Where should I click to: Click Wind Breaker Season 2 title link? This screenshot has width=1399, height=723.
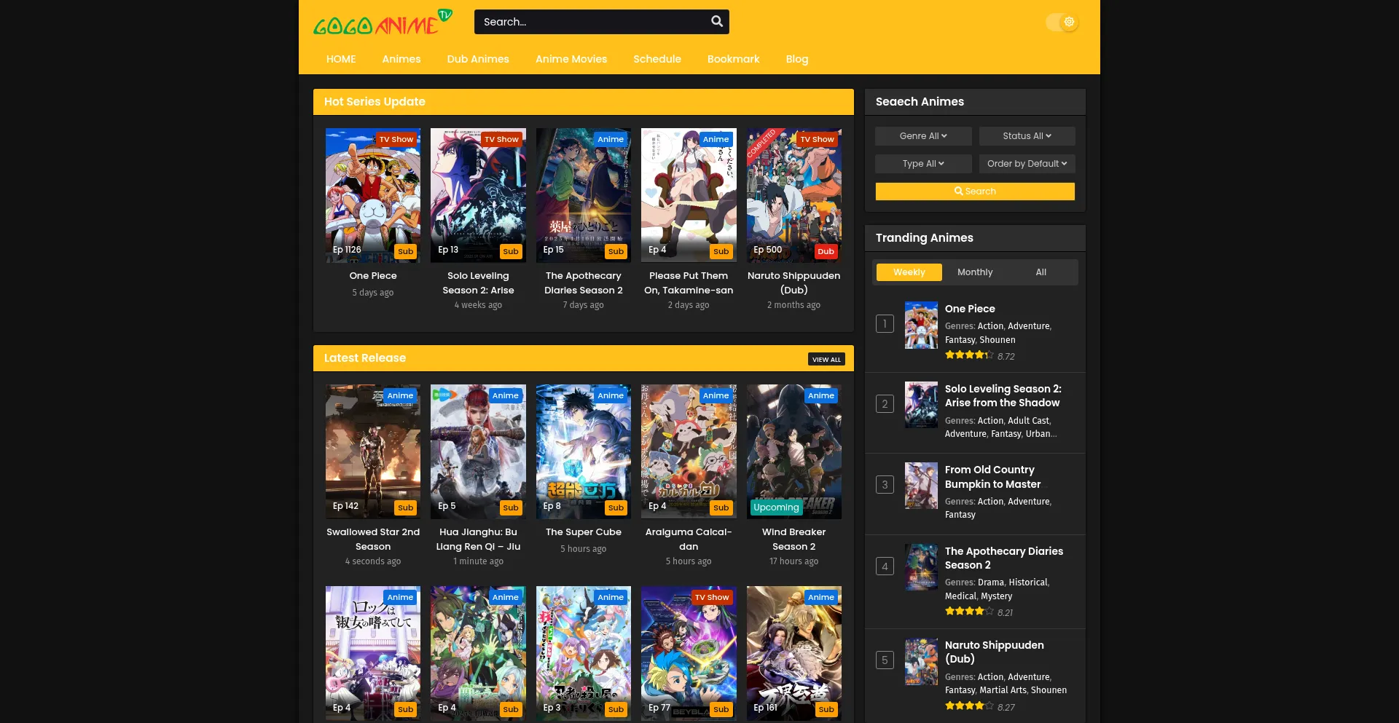pos(794,540)
